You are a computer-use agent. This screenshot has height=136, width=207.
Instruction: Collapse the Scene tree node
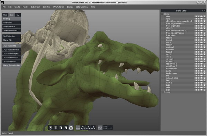162,14
